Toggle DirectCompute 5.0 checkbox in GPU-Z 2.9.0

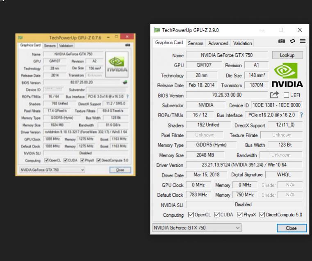pos(262,215)
